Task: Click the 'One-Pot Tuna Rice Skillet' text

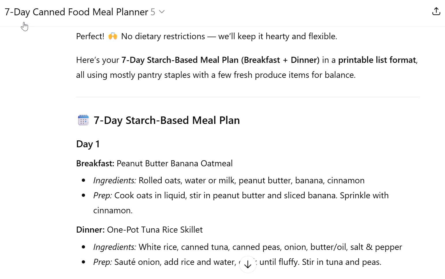Action: click(155, 230)
